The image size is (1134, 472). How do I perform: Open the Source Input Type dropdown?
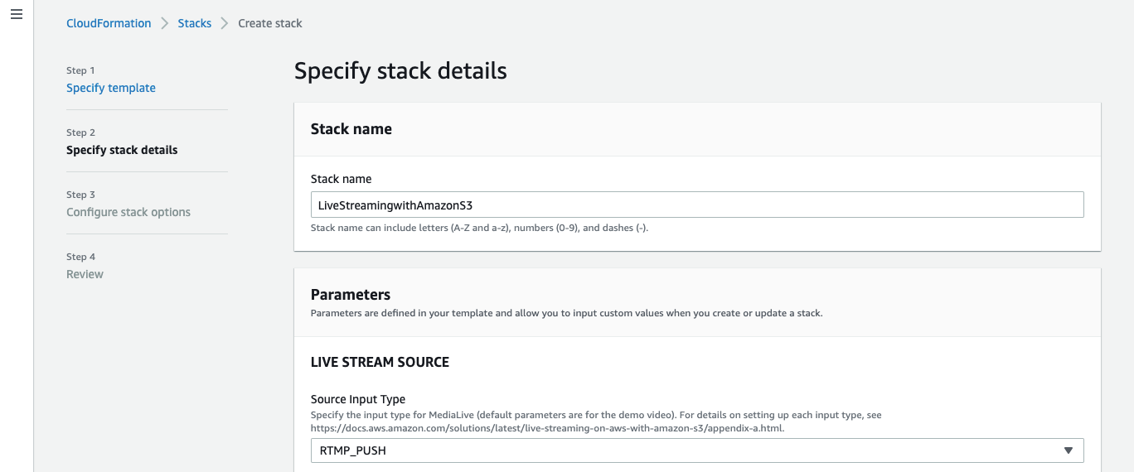tap(697, 450)
